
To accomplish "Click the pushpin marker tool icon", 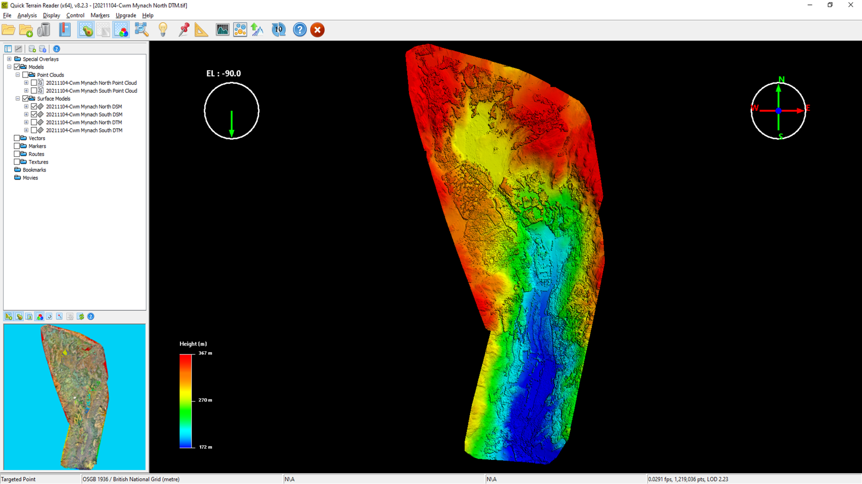I will [184, 30].
